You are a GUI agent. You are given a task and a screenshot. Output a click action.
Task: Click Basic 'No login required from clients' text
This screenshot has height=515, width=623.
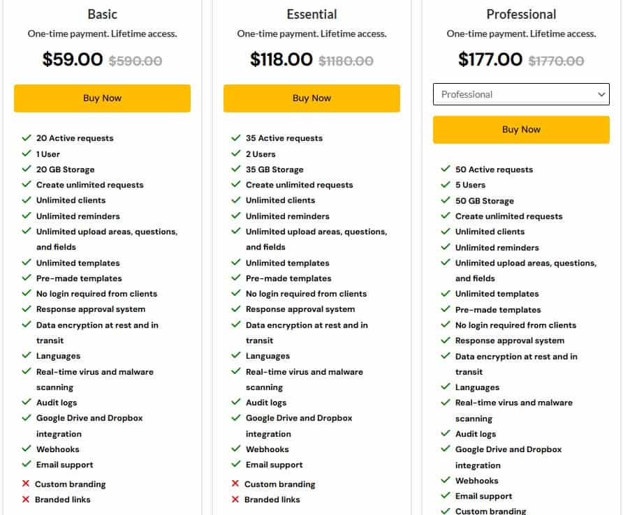tap(96, 294)
